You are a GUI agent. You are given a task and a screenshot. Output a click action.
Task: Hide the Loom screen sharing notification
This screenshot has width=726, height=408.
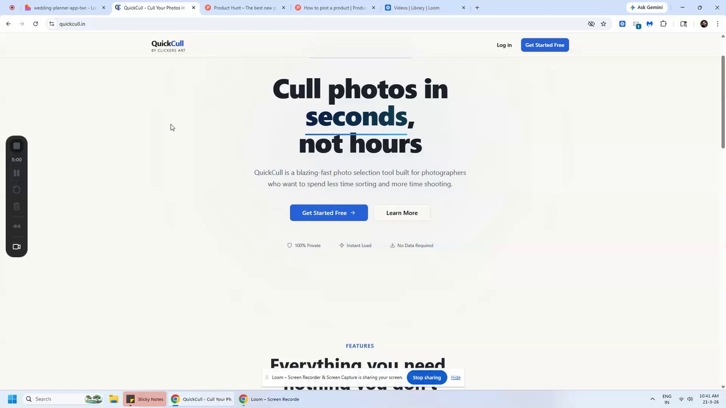[455, 377]
